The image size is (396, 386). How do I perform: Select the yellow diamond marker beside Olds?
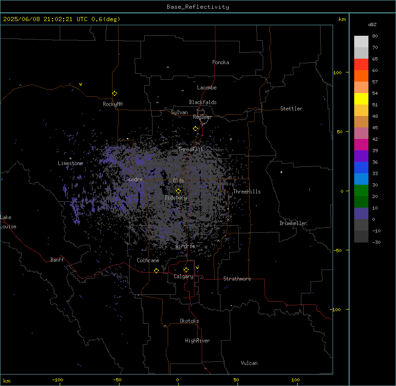click(x=178, y=191)
